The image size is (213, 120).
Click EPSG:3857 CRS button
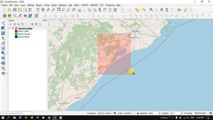click(x=200, y=113)
